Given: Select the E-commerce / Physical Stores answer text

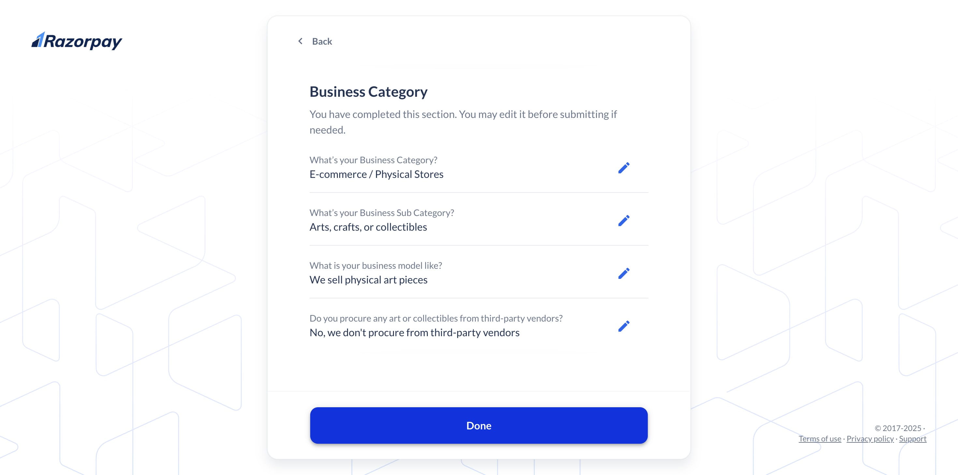Looking at the screenshot, I should pos(376,174).
